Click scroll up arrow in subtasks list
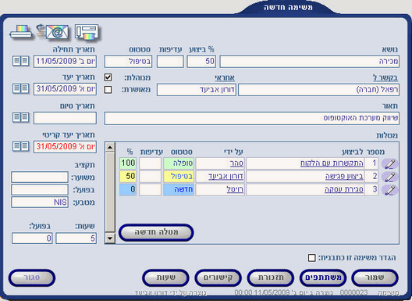 click(x=110, y=147)
